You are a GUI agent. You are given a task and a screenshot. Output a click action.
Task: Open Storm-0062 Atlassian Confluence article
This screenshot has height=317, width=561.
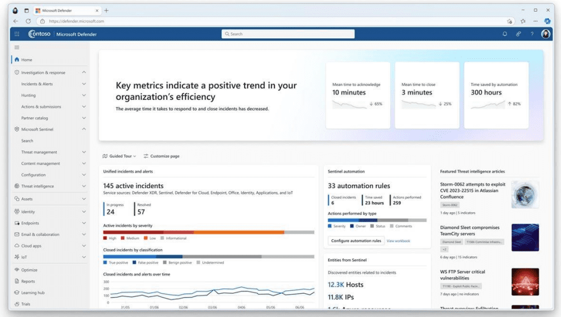click(473, 190)
